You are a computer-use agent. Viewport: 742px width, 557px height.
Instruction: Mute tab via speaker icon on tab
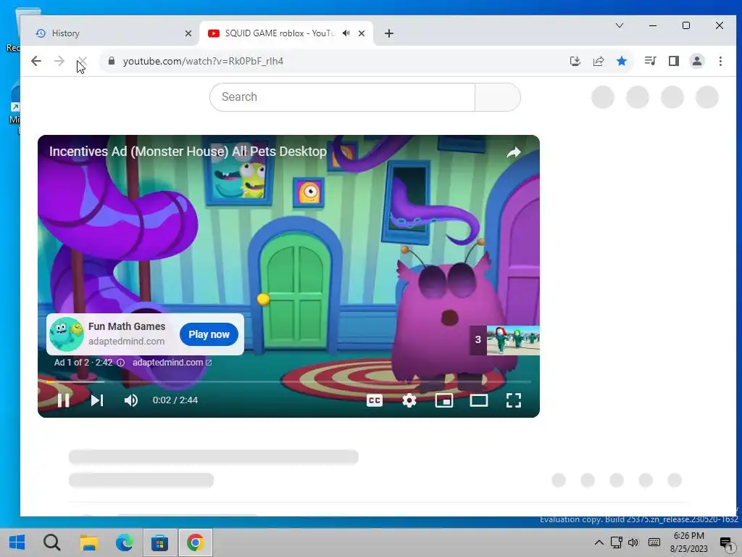click(346, 33)
